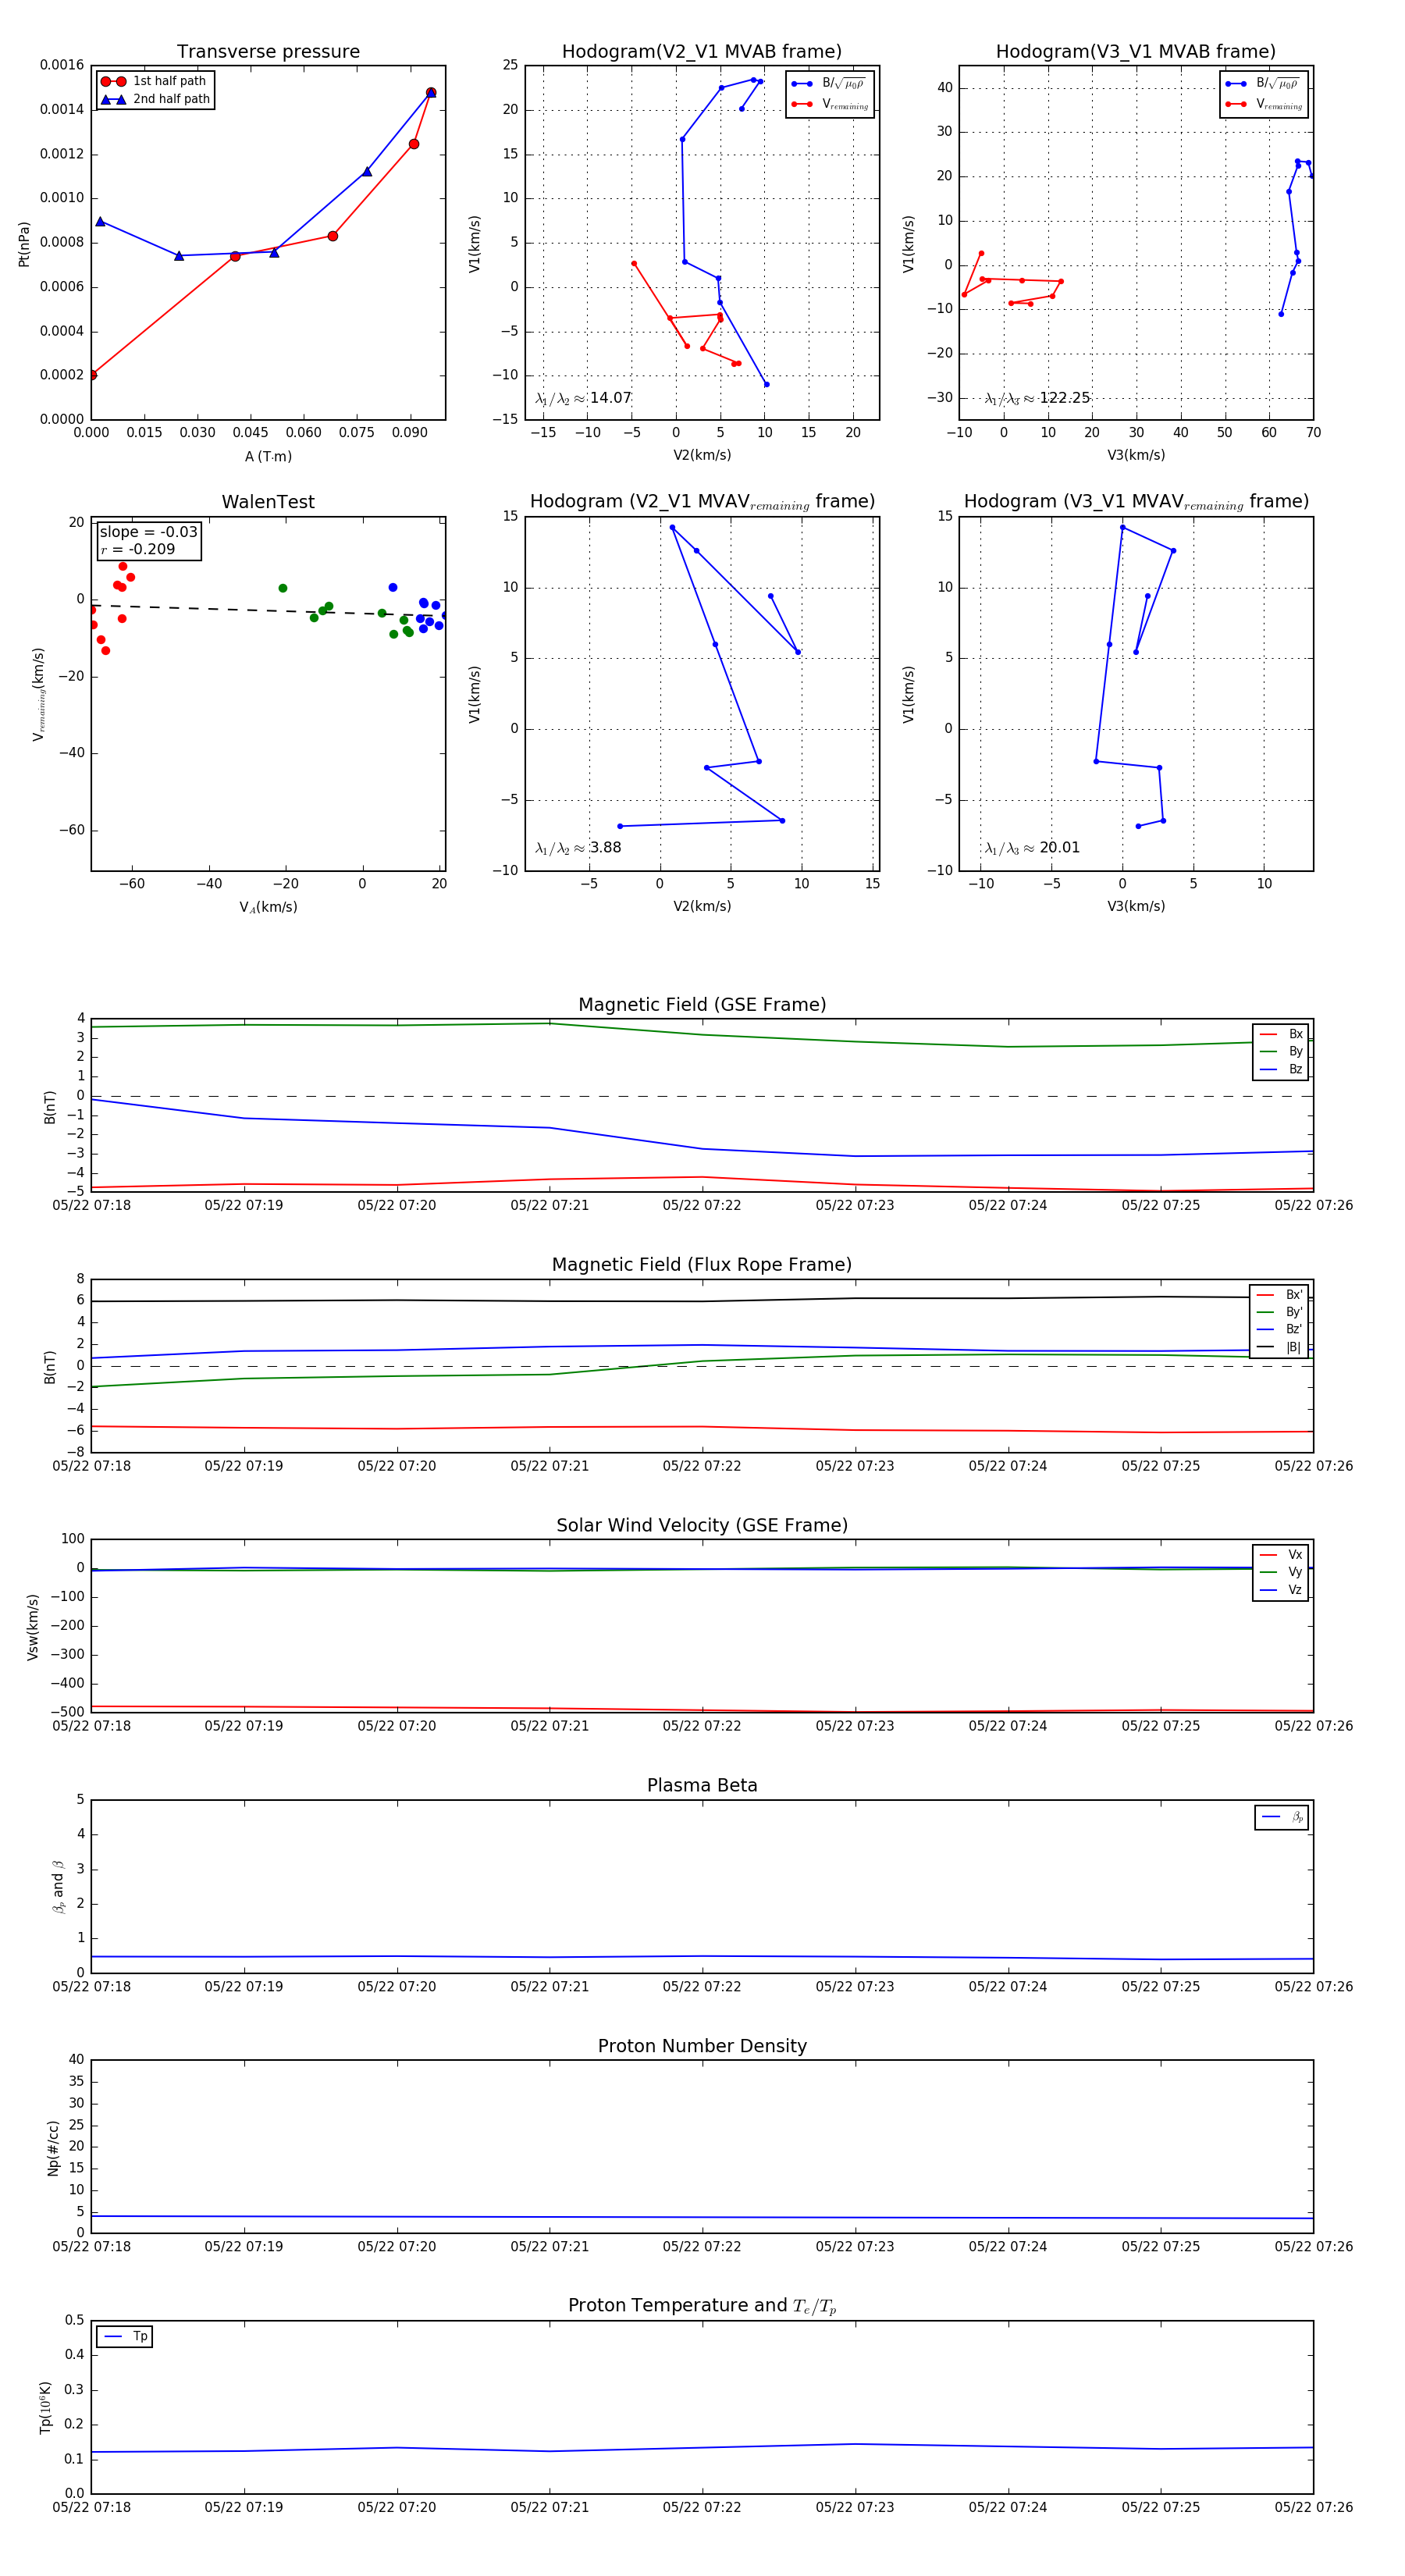
Task: Select the 'Bx' legend entry in GSE plot
Action: [x=1281, y=1034]
